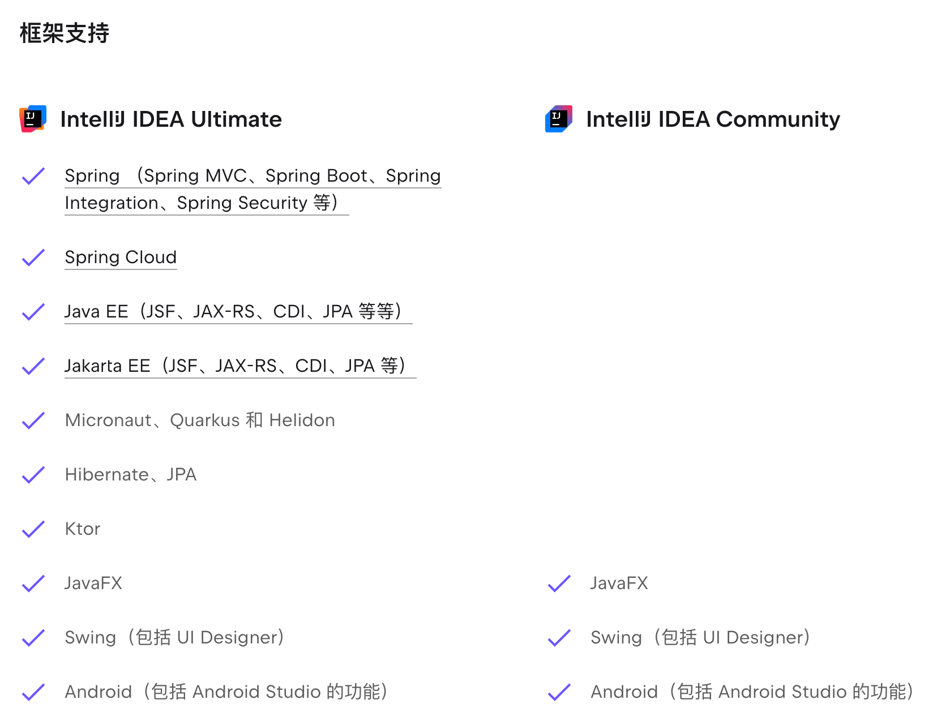Click the checkmark beside Jakarta EE
The image size is (950, 721).
pyautogui.click(x=33, y=366)
